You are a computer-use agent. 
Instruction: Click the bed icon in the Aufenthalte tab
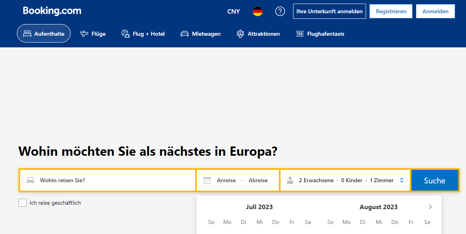(x=27, y=34)
